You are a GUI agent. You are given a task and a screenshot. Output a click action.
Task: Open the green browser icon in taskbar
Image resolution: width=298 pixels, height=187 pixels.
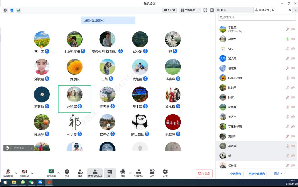pyautogui.click(x=23, y=182)
